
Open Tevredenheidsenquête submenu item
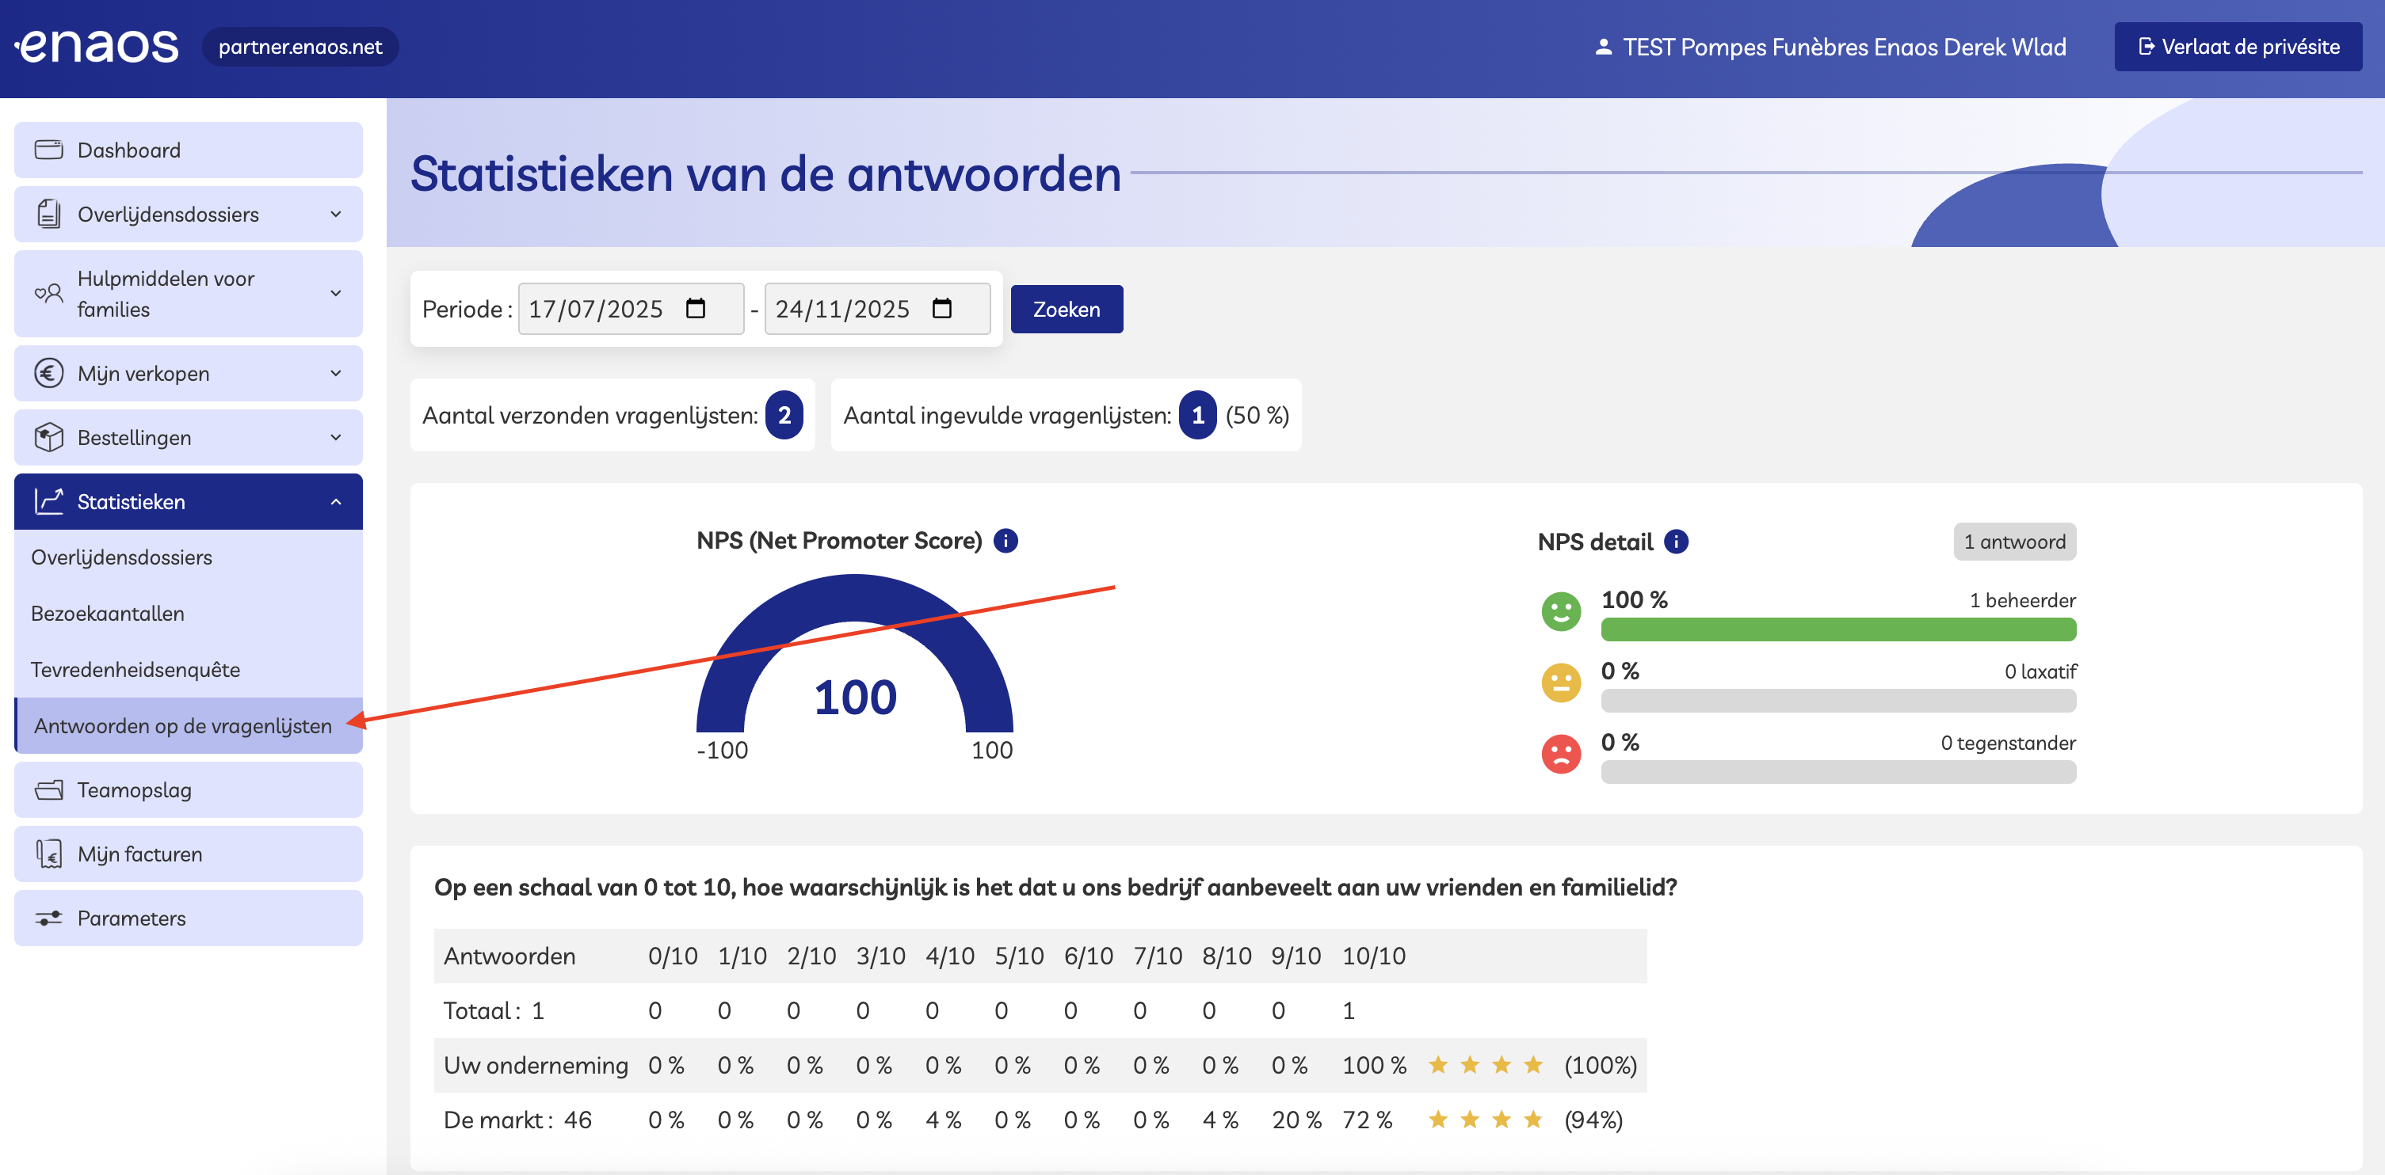point(135,669)
